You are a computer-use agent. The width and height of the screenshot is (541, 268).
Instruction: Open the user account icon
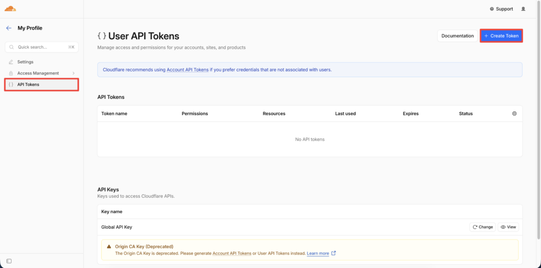(x=523, y=9)
